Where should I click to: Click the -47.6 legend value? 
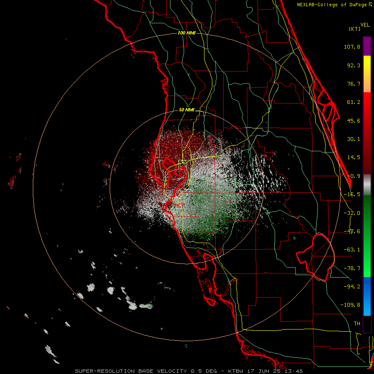tap(352, 231)
